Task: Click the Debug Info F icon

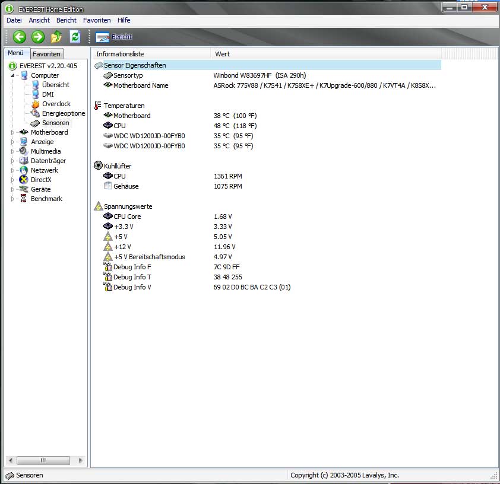Action: point(108,266)
